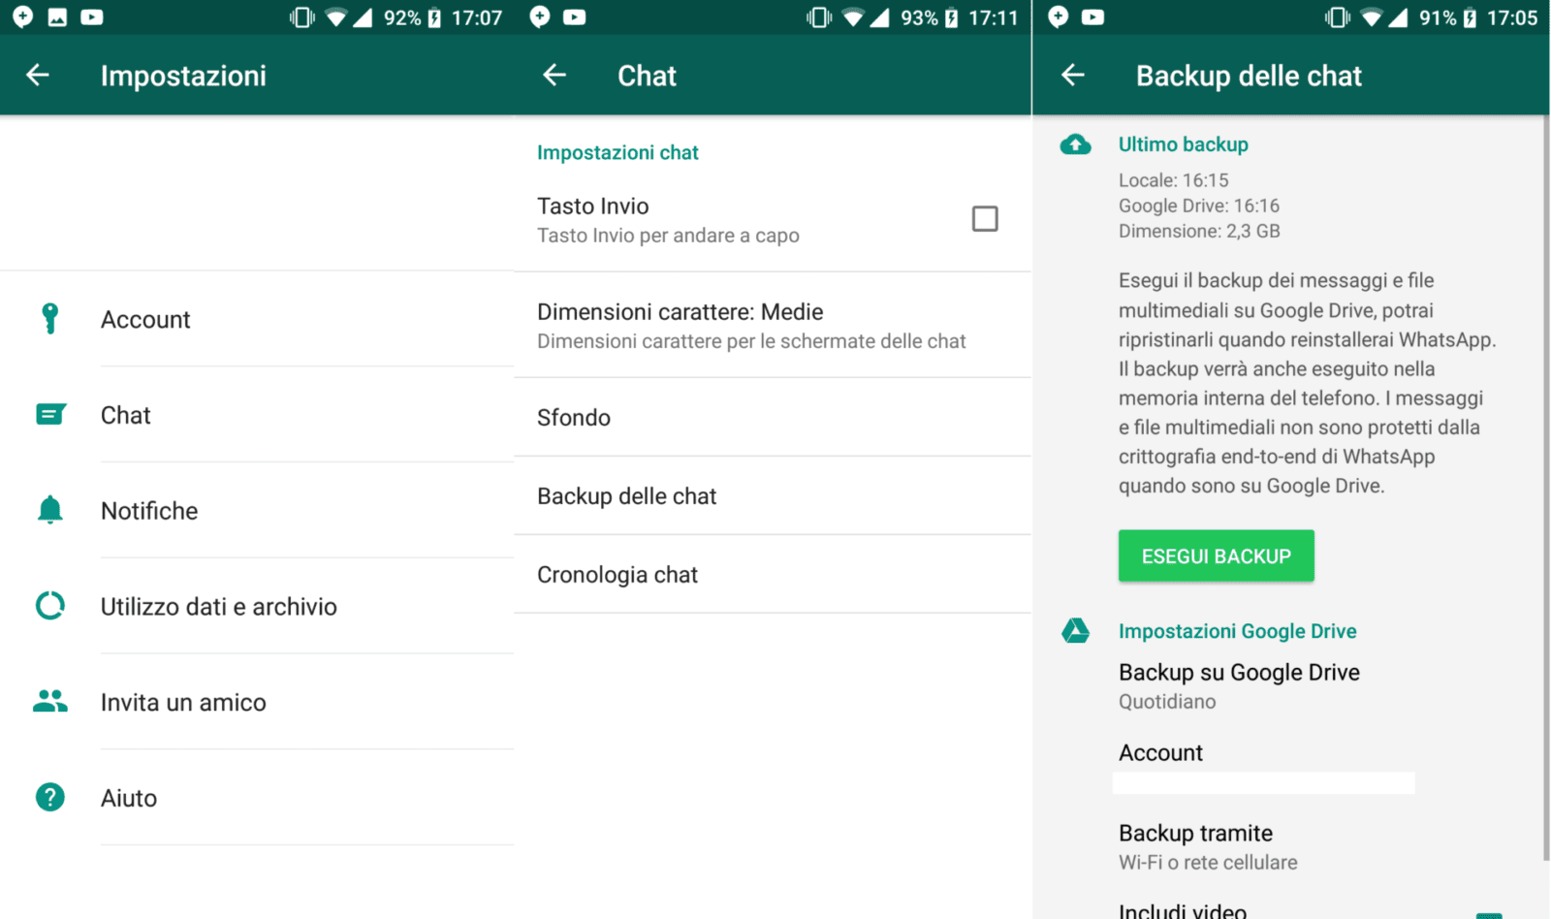Tap the vibrate mode icon in the 17:07 status bar
Image resolution: width=1551 pixels, height=919 pixels.
[x=302, y=17]
